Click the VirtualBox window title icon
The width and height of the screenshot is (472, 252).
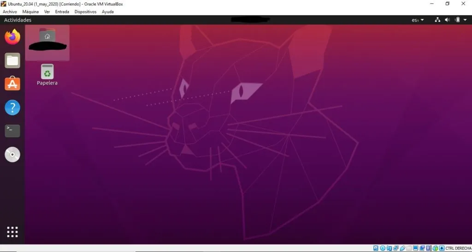click(4, 4)
